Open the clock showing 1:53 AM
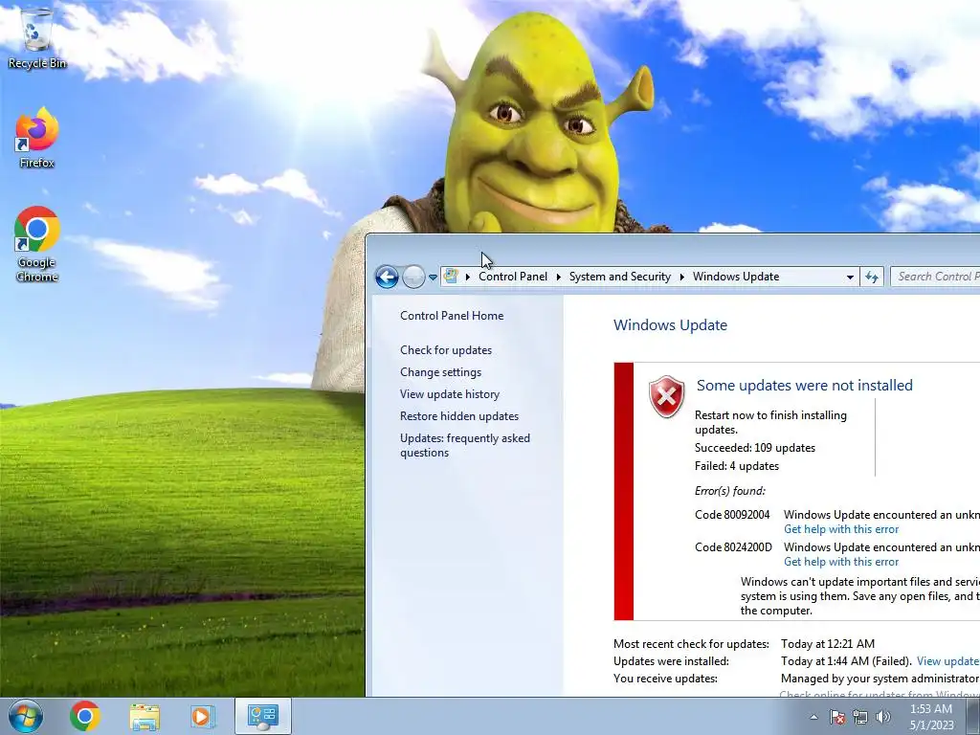Screen dimensions: 980x735 click(931, 717)
